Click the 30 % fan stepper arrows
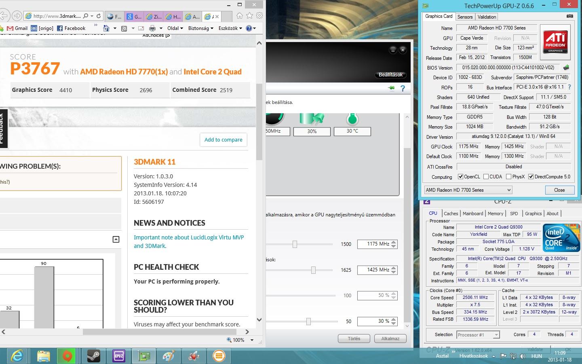The image size is (582, 364). [394, 321]
